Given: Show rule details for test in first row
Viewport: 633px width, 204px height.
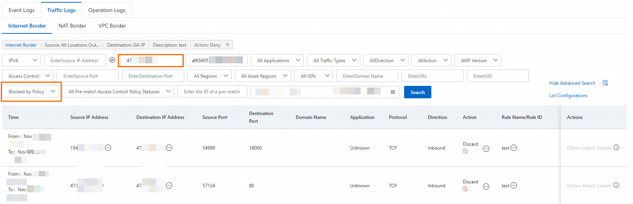Looking at the screenshot, I should 514,148.
